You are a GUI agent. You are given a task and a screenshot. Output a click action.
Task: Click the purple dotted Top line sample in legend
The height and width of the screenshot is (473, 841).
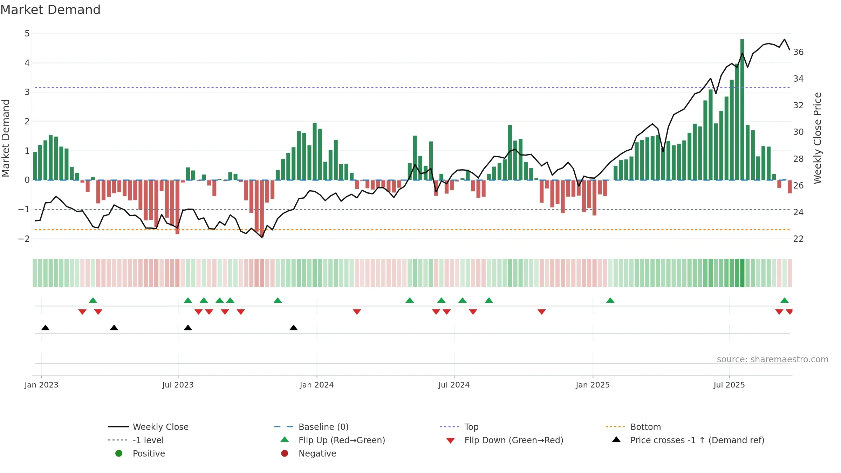point(449,427)
